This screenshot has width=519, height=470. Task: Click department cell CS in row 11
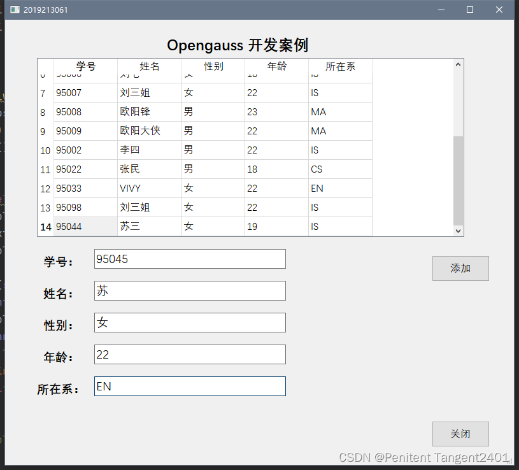pos(340,169)
